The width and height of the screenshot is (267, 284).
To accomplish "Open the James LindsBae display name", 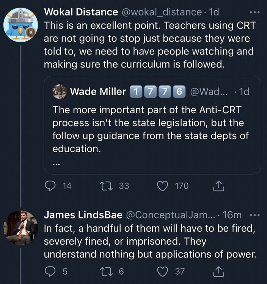I will pos(83,215).
